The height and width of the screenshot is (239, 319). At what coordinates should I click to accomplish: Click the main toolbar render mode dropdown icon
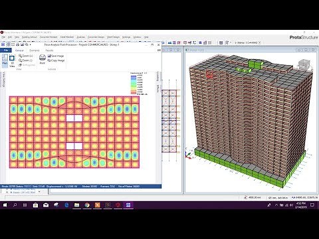[x=228, y=42]
